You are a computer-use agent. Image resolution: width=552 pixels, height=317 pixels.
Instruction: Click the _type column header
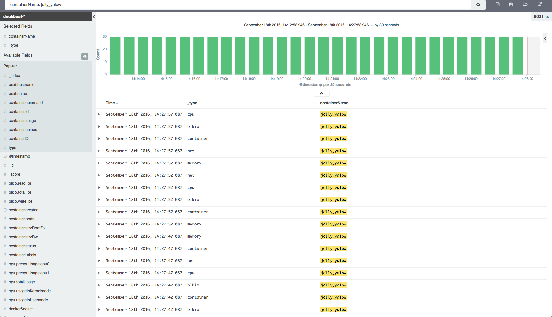(192, 103)
